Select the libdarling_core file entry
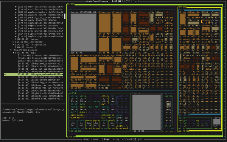227x142 pixels. click(40, 82)
